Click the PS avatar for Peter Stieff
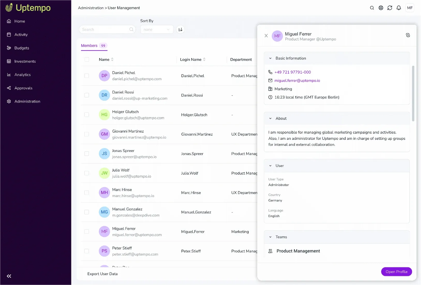 (x=104, y=251)
